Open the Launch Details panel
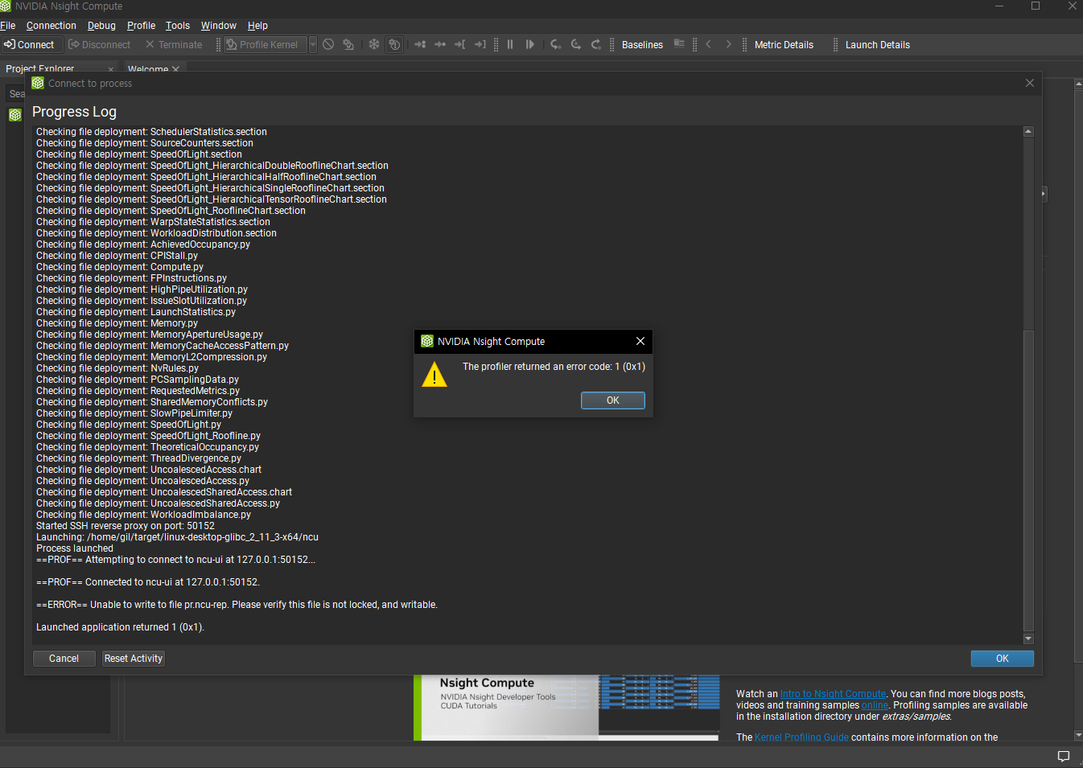This screenshot has width=1083, height=768. 877,45
